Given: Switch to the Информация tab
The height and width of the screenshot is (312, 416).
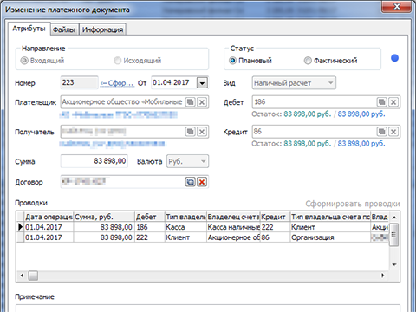Looking at the screenshot, I should [102, 29].
